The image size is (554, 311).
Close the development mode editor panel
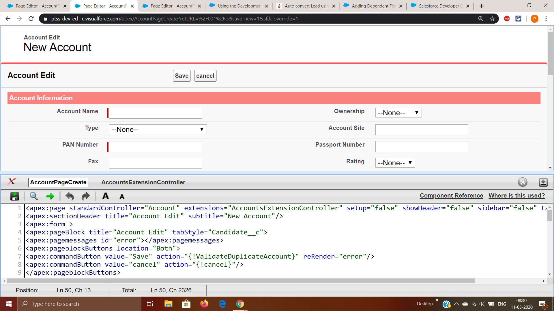pyautogui.click(x=523, y=182)
